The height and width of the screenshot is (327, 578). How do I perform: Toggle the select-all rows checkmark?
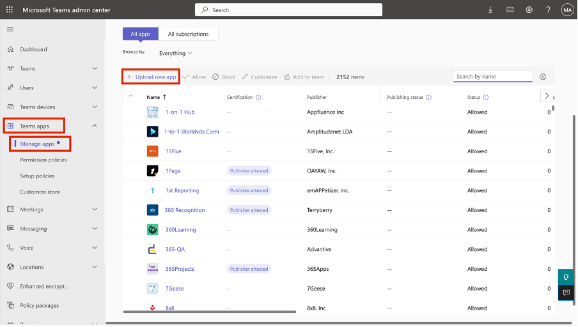pos(130,96)
